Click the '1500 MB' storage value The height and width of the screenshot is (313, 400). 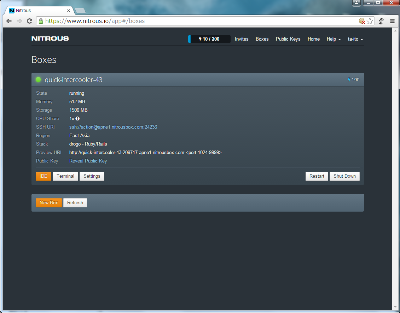78,110
